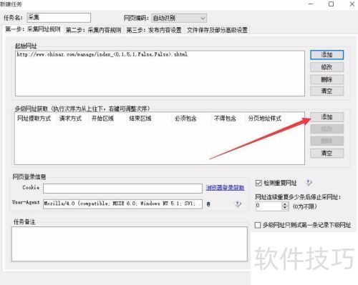358x285 pixels.
Task: Click the 任务备注 notes text area
Action: [x=130, y=244]
